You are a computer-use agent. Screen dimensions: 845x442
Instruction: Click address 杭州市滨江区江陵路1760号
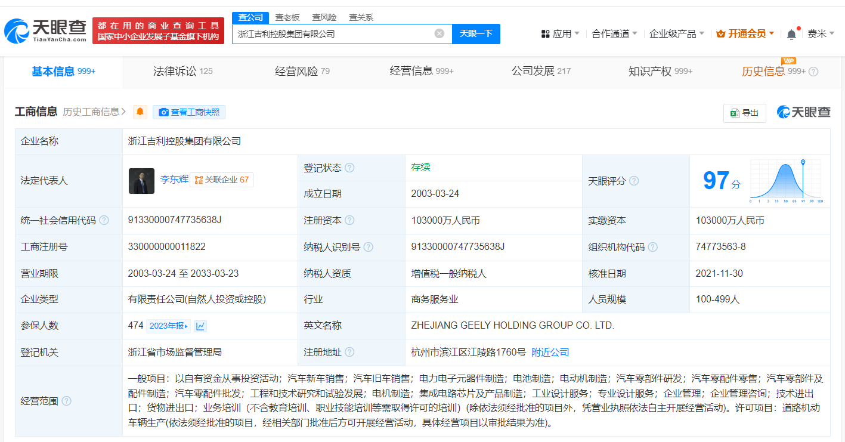coord(468,353)
